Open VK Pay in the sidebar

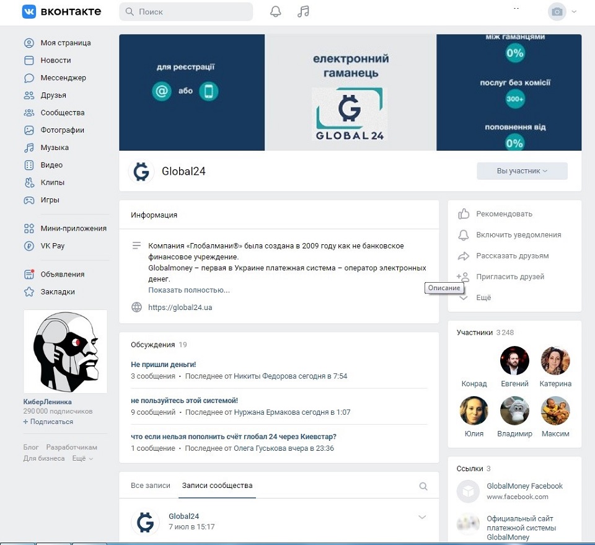point(52,246)
